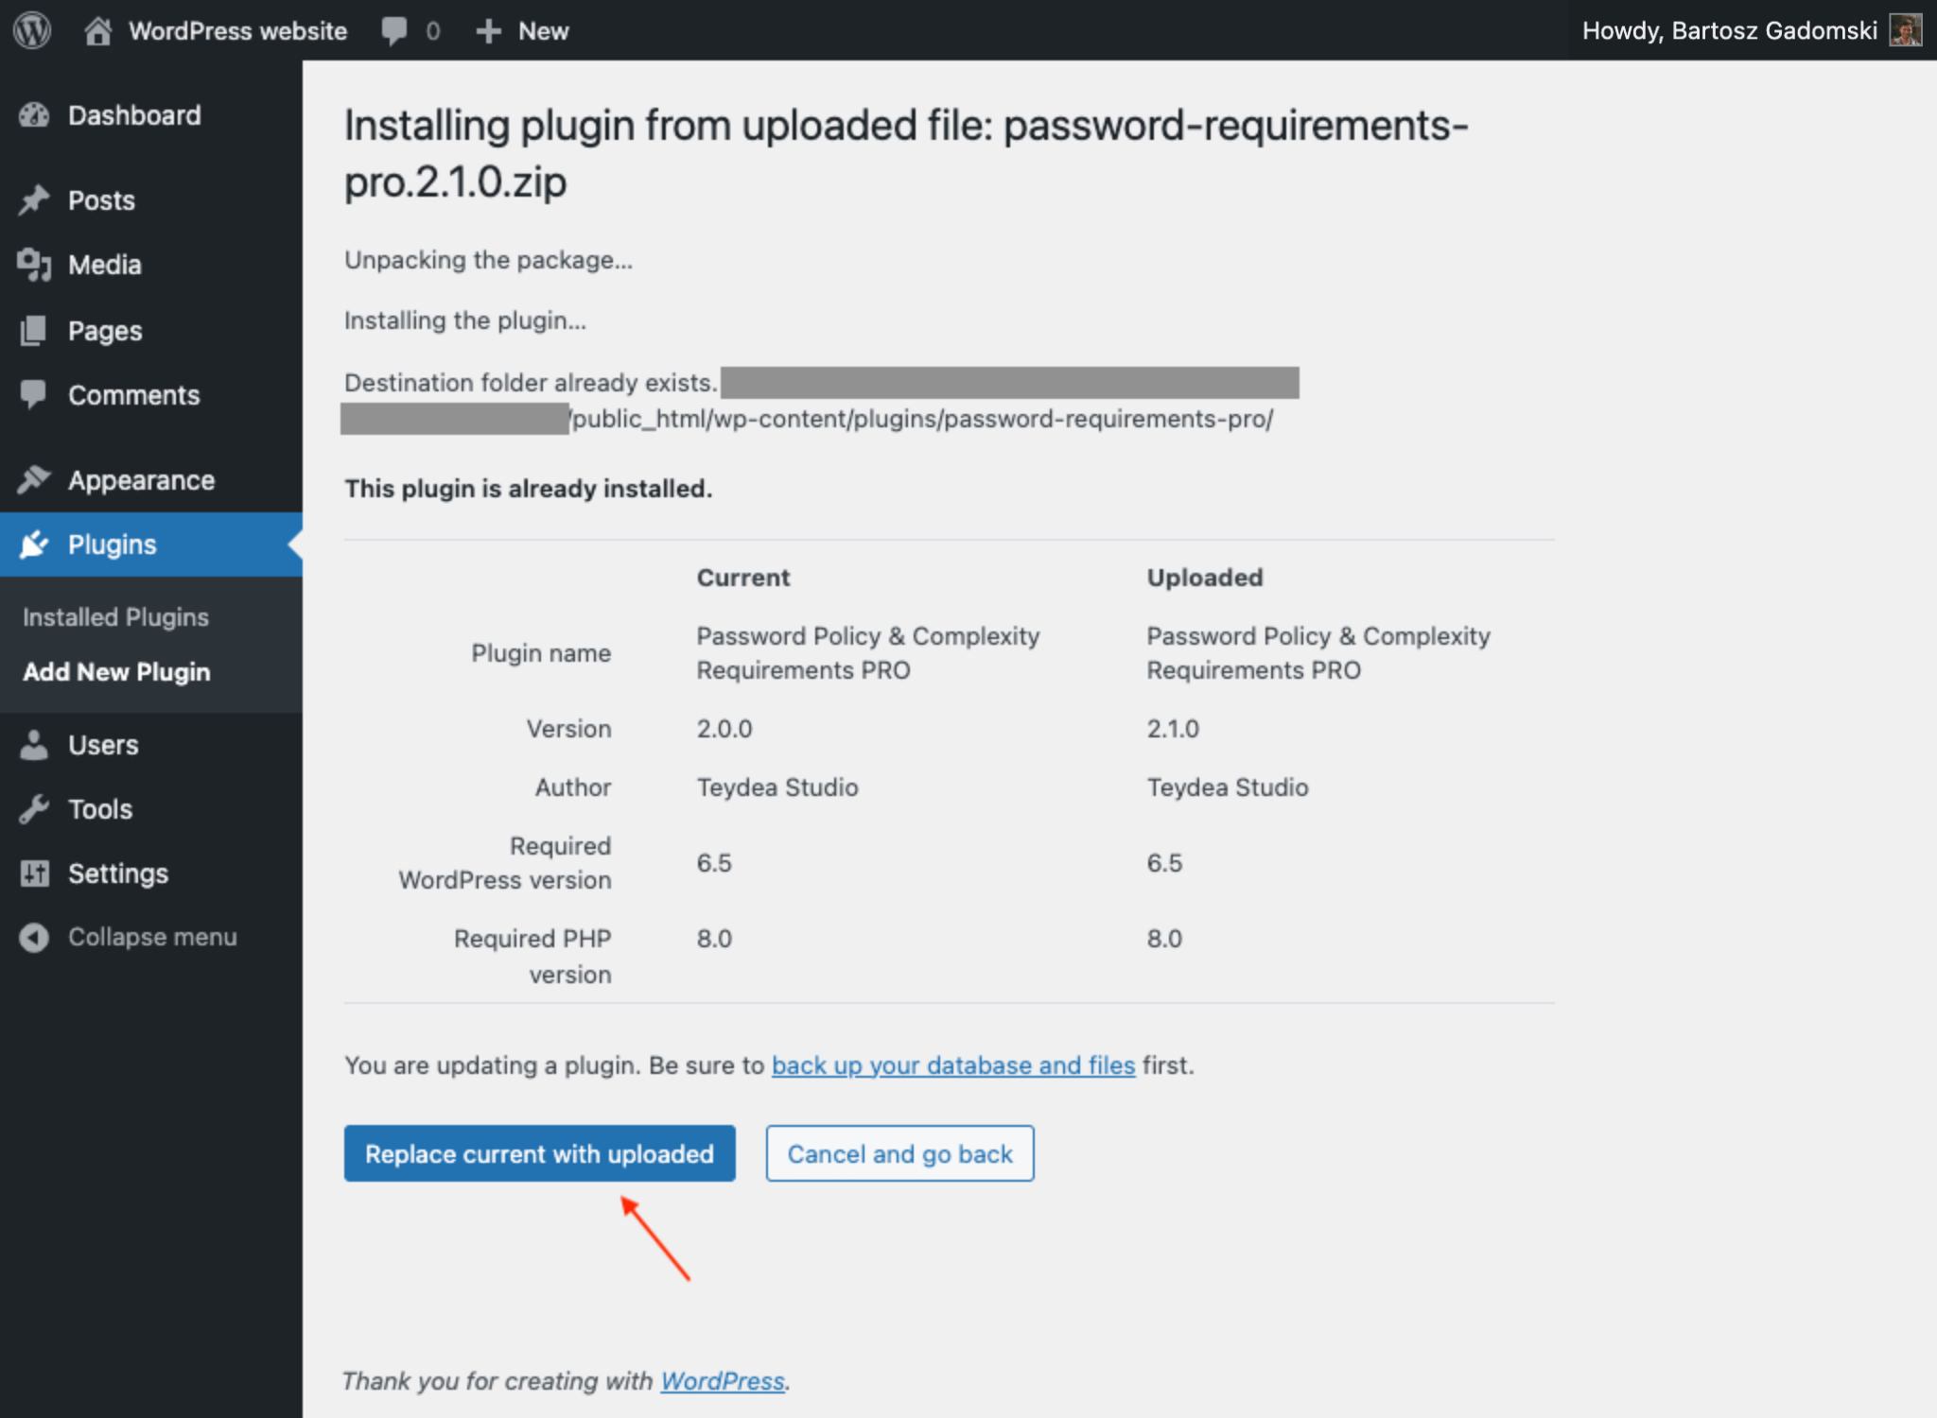Screen dimensions: 1937x1418
Task: Click the home icon beside WordPress website
Action: tap(98, 30)
